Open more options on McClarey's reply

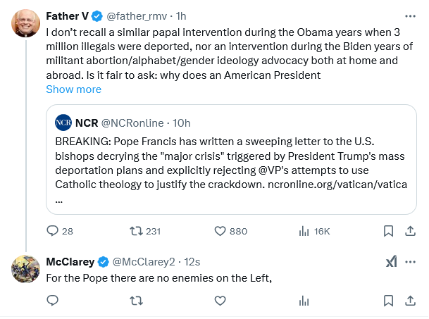pos(410,262)
